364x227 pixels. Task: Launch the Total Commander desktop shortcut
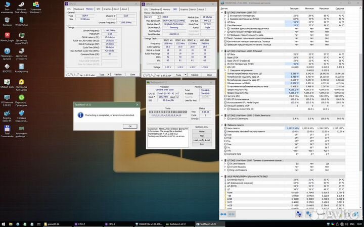(x=7, y=131)
